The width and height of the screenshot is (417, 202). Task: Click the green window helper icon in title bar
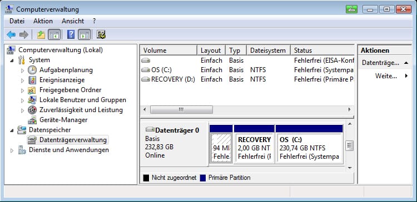[351, 9]
